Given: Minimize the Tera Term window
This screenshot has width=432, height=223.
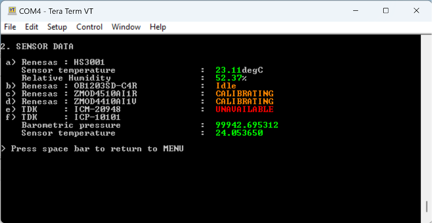Looking at the screenshot, I should click(x=356, y=11).
